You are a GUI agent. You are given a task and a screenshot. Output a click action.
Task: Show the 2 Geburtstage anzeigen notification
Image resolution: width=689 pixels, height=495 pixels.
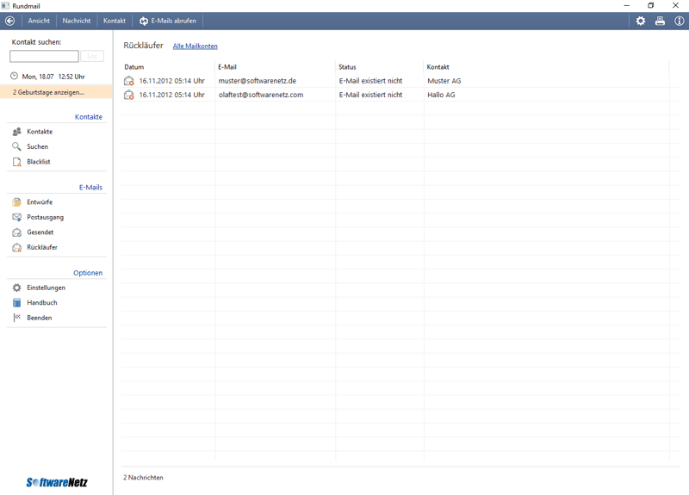pyautogui.click(x=49, y=92)
